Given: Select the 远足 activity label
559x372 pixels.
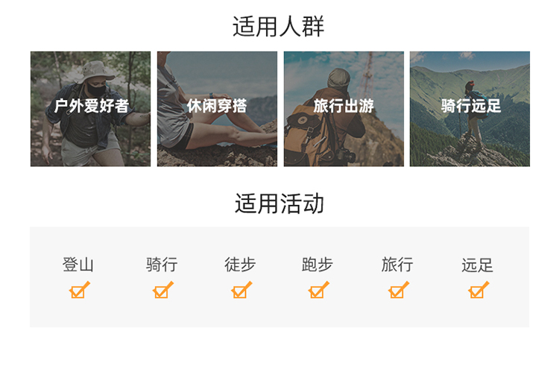Looking at the screenshot, I should point(477,265).
